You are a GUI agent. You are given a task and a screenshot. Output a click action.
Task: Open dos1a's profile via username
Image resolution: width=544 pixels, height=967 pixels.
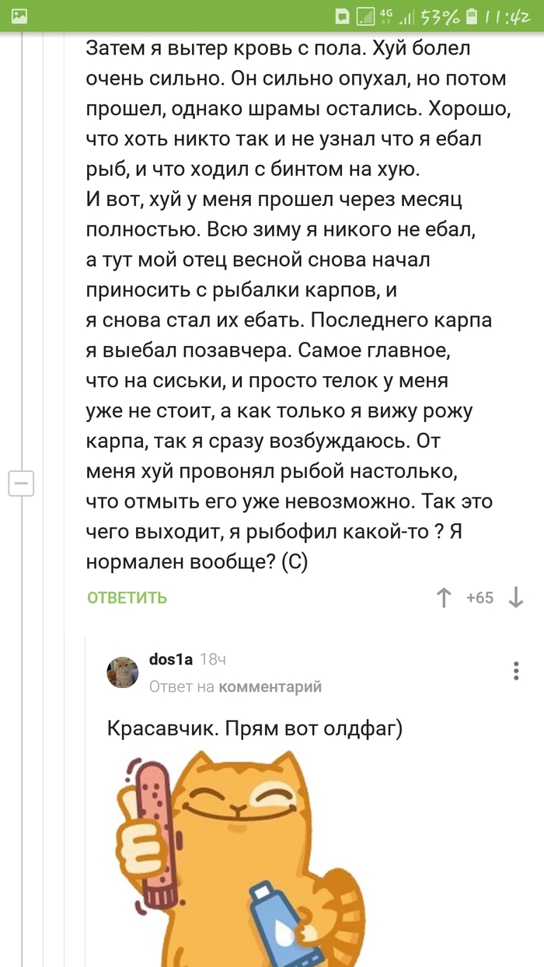pos(170,659)
